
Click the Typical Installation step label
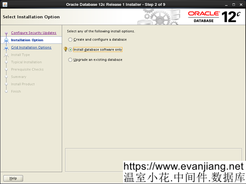pos(26,62)
